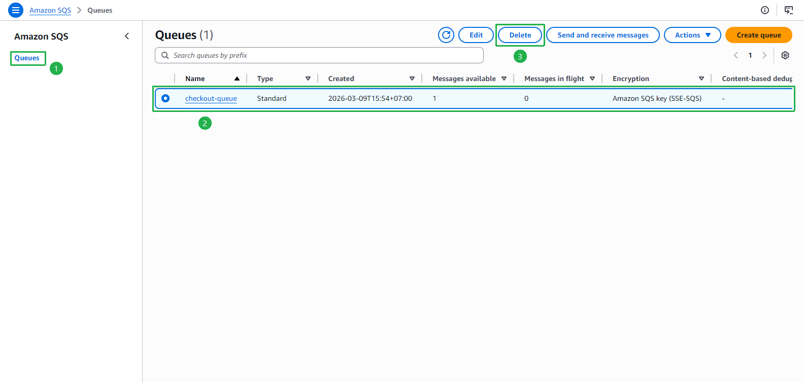Click Send and receive messages button
Screen dimensions: 804x382
[x=603, y=35]
